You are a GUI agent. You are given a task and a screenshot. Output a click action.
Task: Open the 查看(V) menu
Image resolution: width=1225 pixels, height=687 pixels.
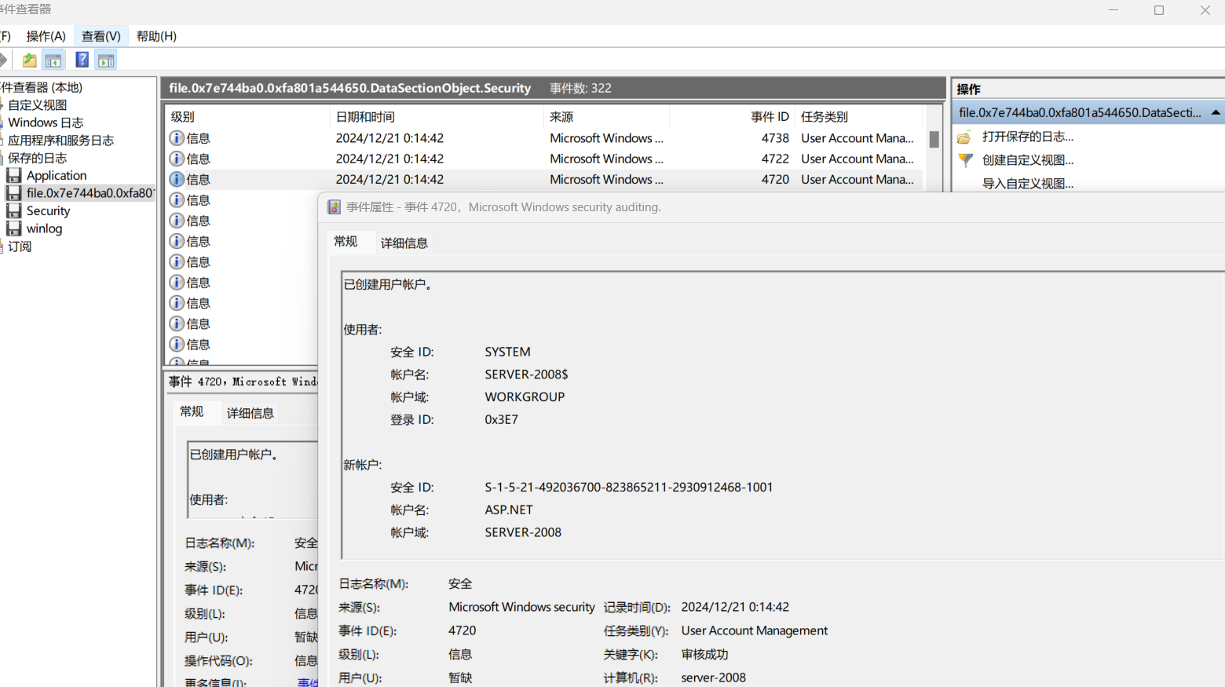click(101, 36)
